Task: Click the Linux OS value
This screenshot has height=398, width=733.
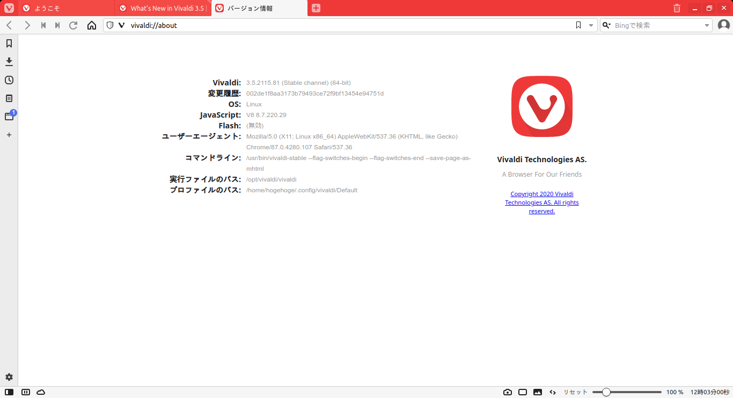Action: [x=254, y=104]
